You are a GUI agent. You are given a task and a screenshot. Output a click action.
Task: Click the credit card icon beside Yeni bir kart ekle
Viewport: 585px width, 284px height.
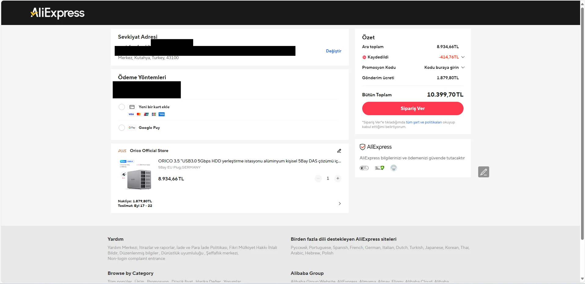point(132,107)
